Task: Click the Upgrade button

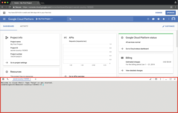Action: click(x=170, y=12)
